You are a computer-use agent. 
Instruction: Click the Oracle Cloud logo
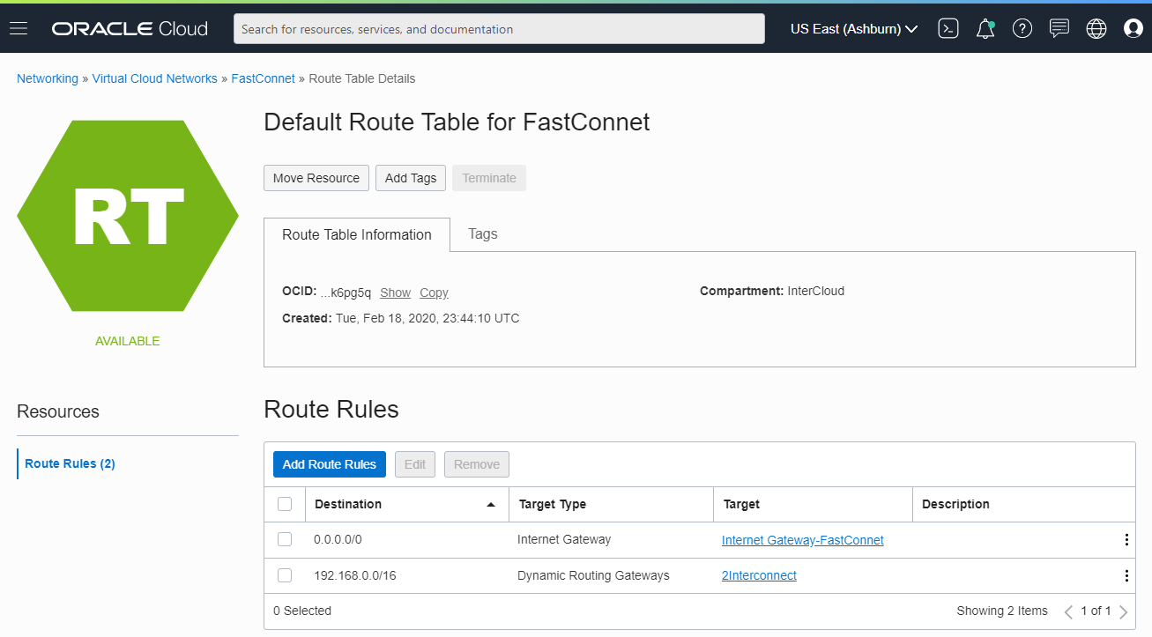pos(129,27)
